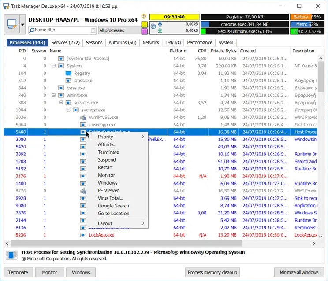Click Process memory cleanup button

[212, 273]
